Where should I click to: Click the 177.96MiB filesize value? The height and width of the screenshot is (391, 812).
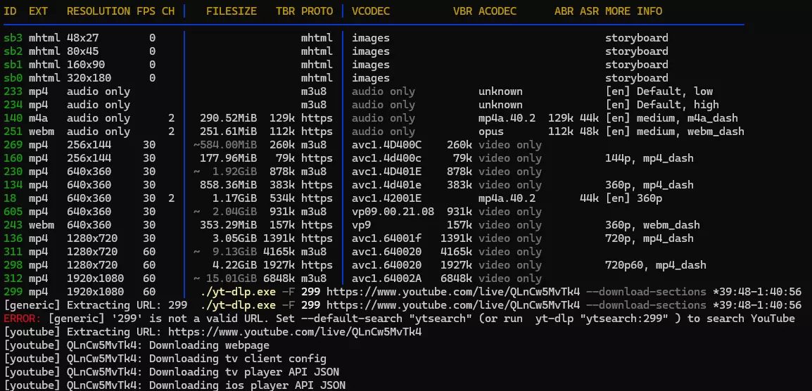tap(229, 158)
